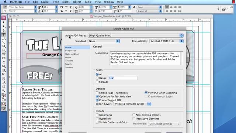
Task: Check the Bookmarks include option
Action: tap(97, 115)
